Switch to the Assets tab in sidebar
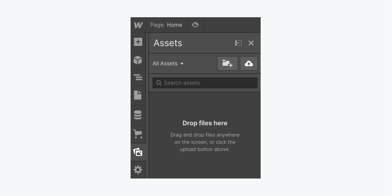This screenshot has width=392, height=196. pos(138,152)
